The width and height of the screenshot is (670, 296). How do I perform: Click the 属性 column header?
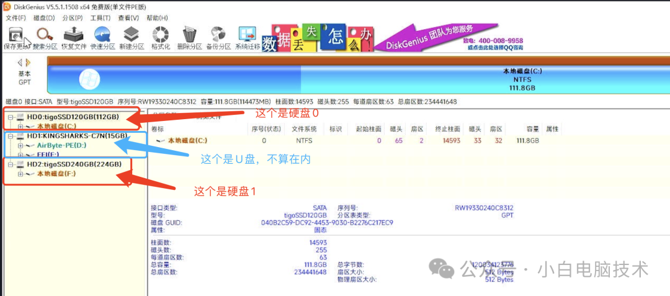click(x=553, y=129)
